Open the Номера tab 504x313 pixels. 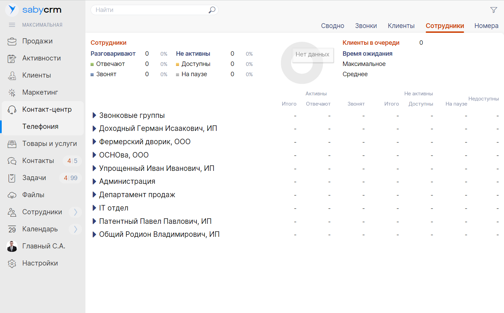pyautogui.click(x=486, y=26)
